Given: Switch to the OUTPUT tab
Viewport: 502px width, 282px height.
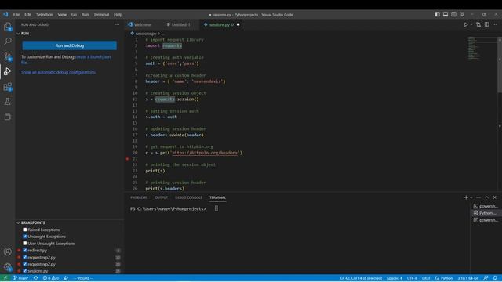Looking at the screenshot, I should coord(161,197).
